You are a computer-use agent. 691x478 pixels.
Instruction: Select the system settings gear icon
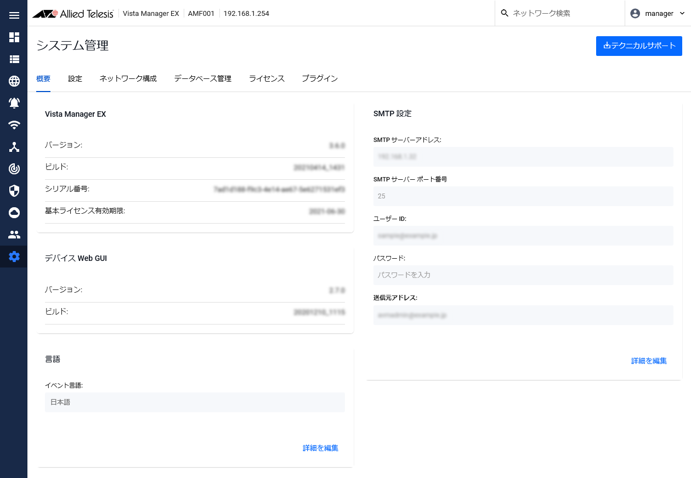coord(14,257)
